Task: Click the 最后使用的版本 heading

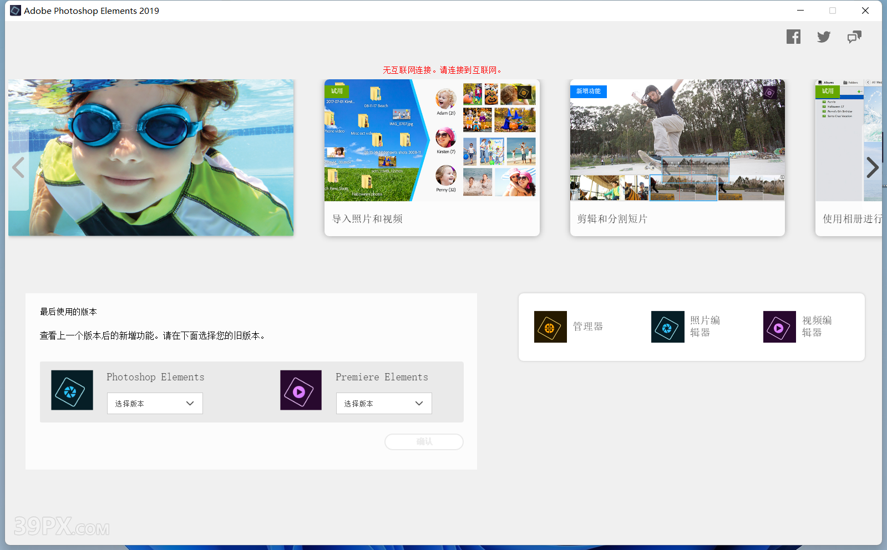Action: pos(68,312)
